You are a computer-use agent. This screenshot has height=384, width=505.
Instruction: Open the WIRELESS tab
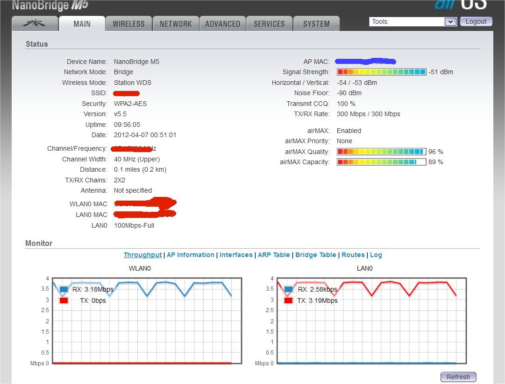[128, 23]
